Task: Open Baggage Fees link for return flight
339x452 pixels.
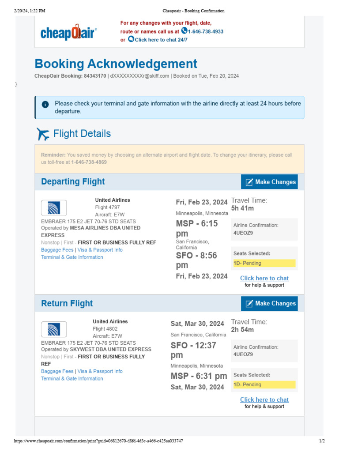Action: (x=57, y=371)
